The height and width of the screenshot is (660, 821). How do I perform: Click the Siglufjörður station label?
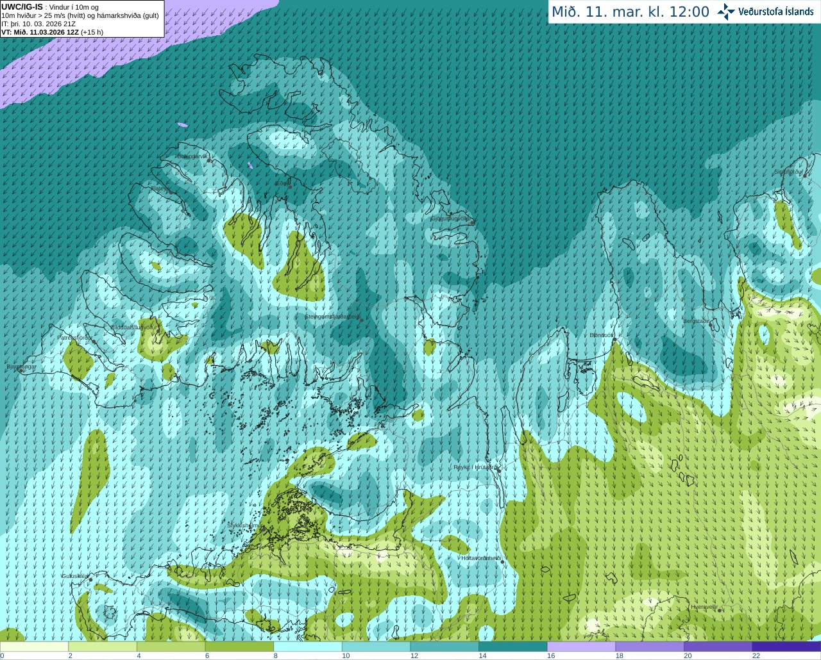click(x=788, y=172)
